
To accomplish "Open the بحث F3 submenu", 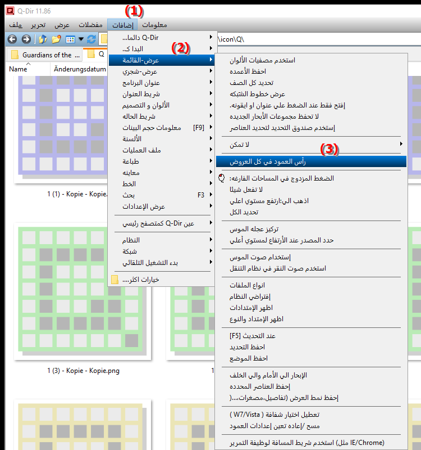I will coord(162,195).
